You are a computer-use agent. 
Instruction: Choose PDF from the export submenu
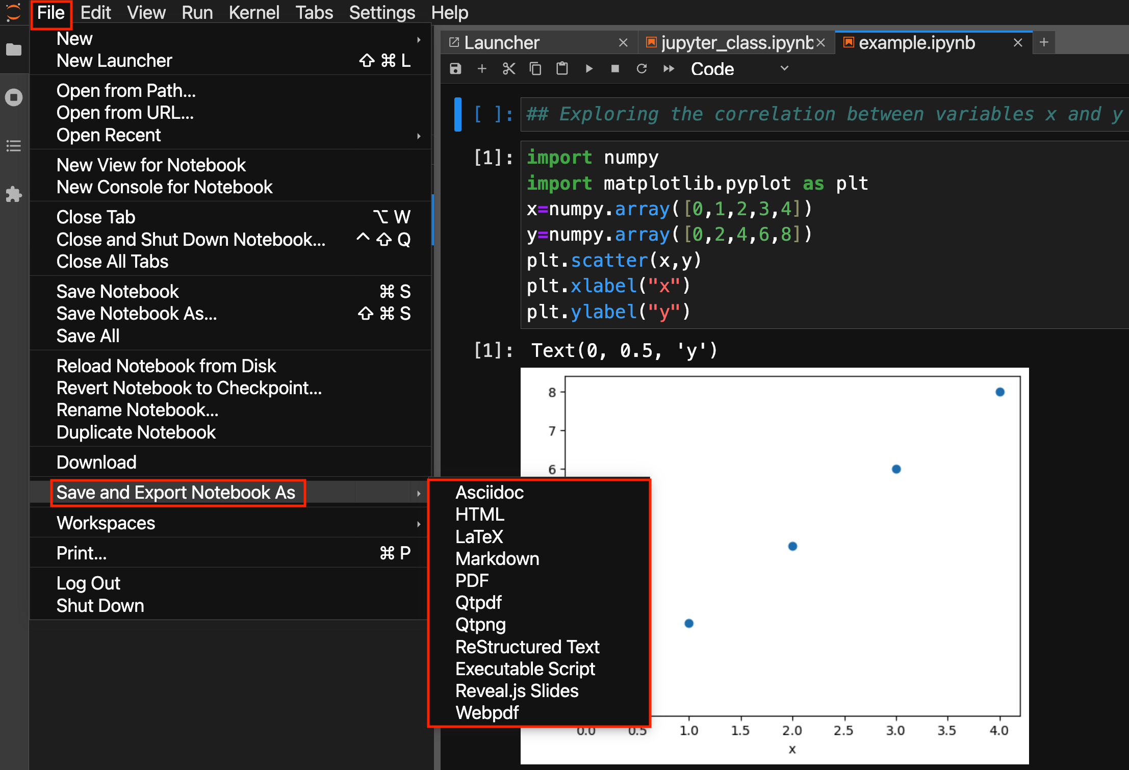[472, 581]
